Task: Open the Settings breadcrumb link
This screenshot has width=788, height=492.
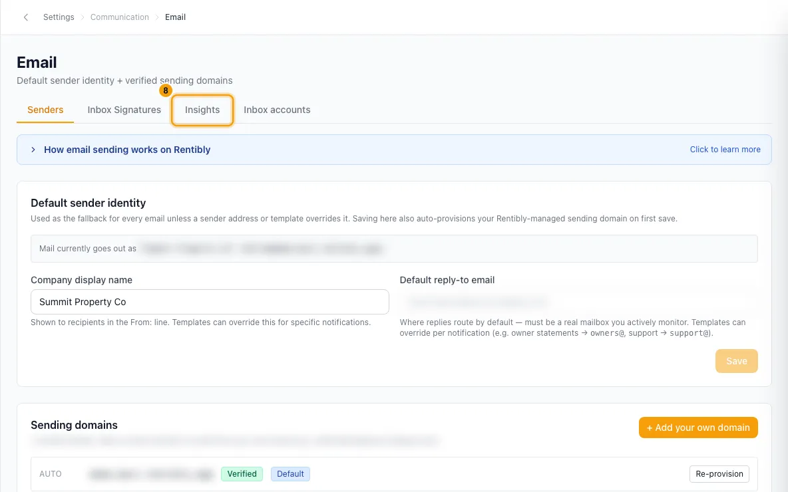Action: click(x=59, y=17)
